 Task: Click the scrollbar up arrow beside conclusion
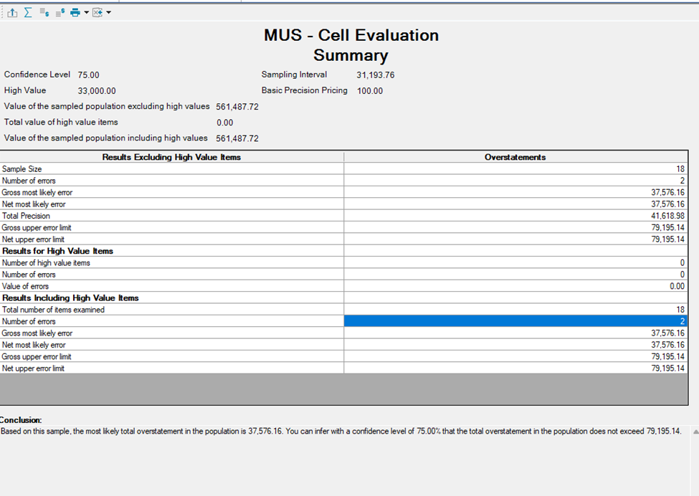694,431
